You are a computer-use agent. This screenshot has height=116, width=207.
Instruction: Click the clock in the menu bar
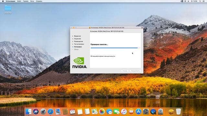[x=194, y=1]
